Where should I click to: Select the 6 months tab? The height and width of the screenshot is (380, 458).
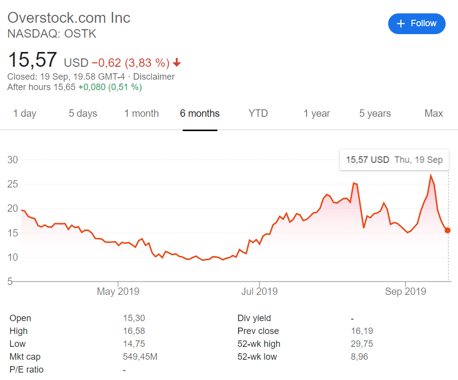(200, 113)
